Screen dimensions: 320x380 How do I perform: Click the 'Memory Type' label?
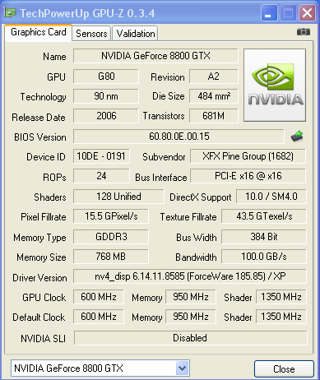[39, 238]
